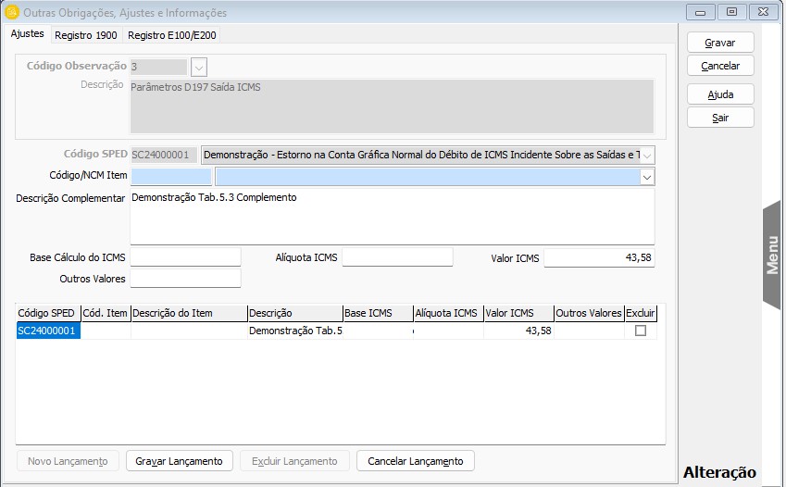Click into the Alíquota ICMS field
The image size is (786, 487).
[x=397, y=257]
